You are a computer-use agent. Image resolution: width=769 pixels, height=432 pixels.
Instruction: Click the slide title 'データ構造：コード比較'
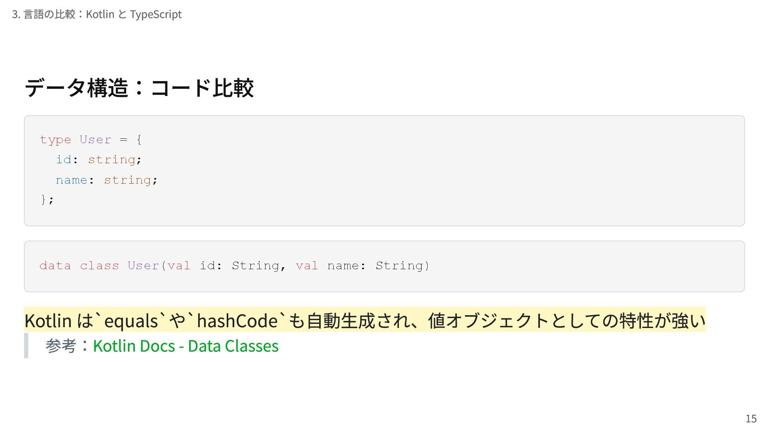(139, 88)
